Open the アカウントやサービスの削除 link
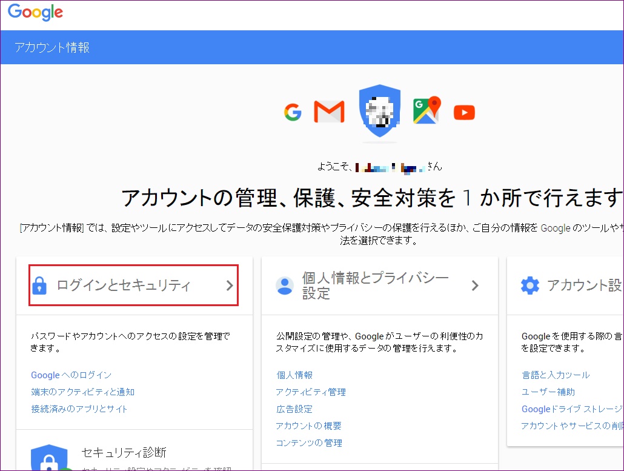Screen dimensions: 624x471 coord(572,426)
